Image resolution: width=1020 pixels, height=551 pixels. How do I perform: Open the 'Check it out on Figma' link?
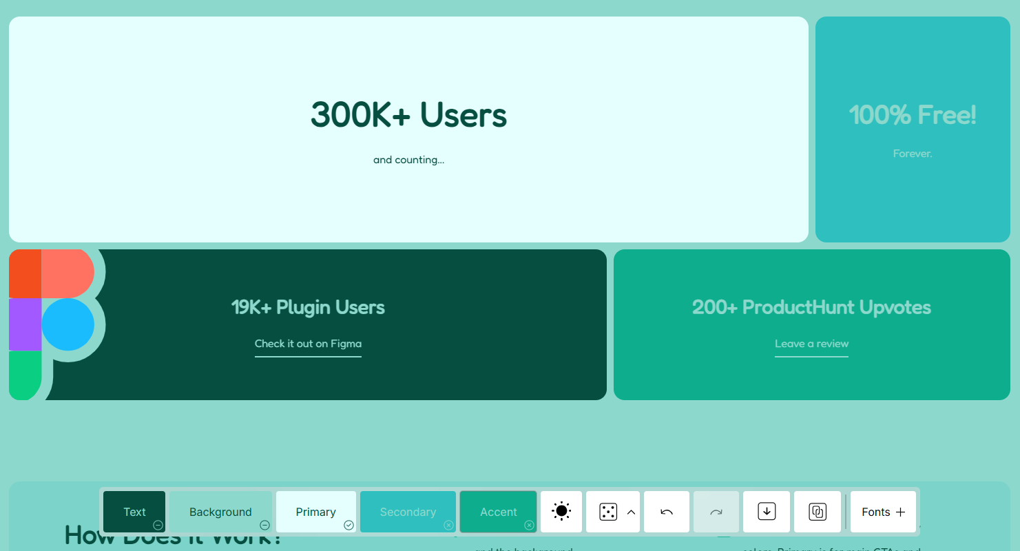coord(308,344)
